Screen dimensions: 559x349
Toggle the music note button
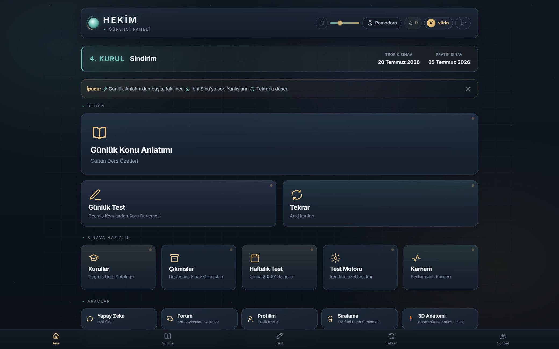pos(322,23)
